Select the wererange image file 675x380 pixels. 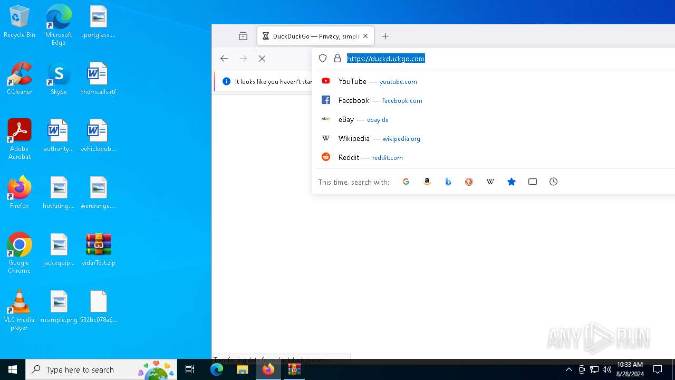pos(99,193)
